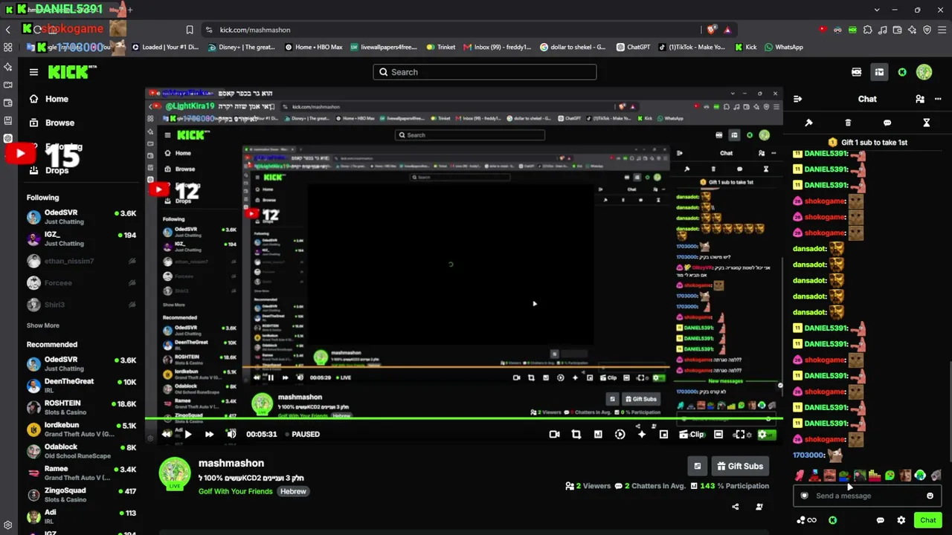952x535 pixels.
Task: Click the wallet icon in Kick header
Action: pyautogui.click(x=857, y=72)
